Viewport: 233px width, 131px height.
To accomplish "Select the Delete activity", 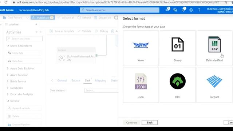I will [24, 116].
